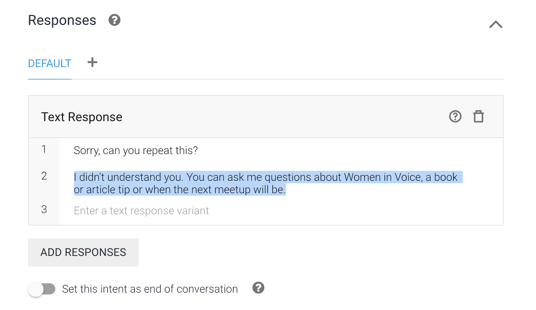The width and height of the screenshot is (536, 310).
Task: Click row number 3 in the response list
Action: 44,210
